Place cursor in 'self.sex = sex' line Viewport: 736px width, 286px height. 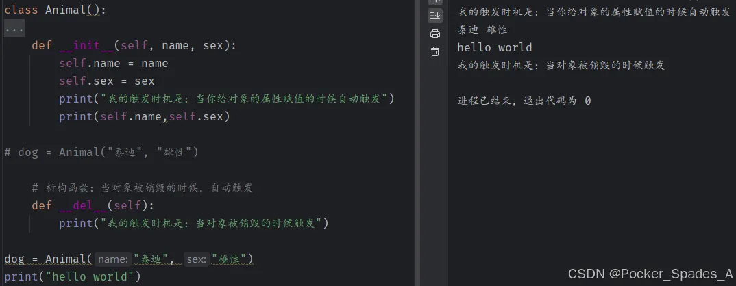point(106,81)
